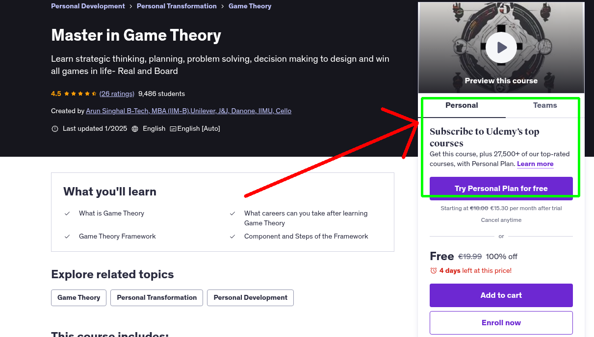Click the Preview this course label
Image resolution: width=594 pixels, height=337 pixels.
pos(501,81)
